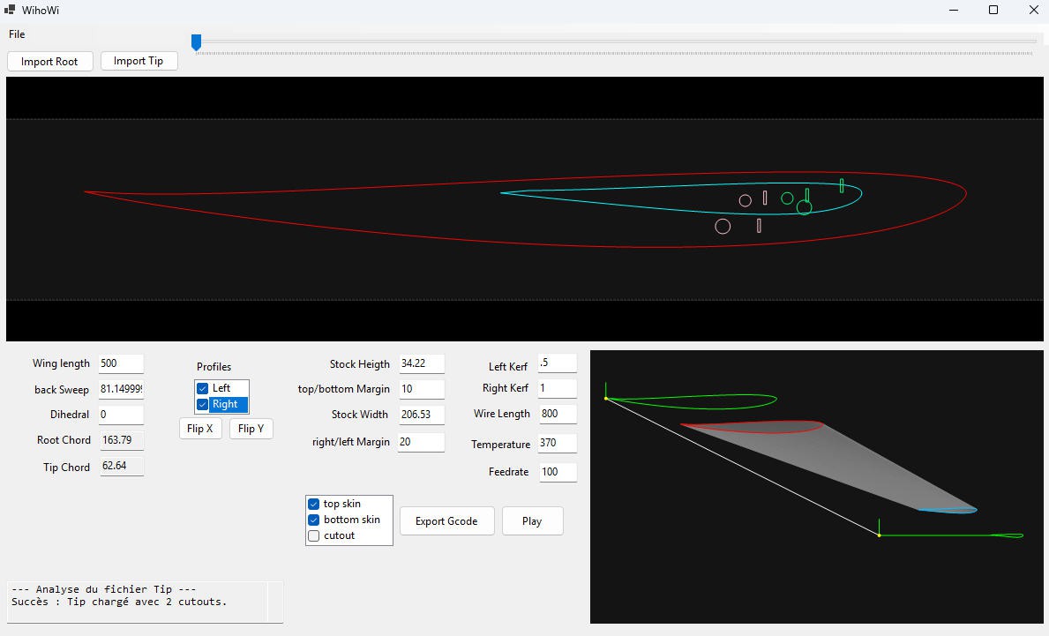Image resolution: width=1049 pixels, height=636 pixels.
Task: Click the Wing length input field
Action: [x=120, y=363]
